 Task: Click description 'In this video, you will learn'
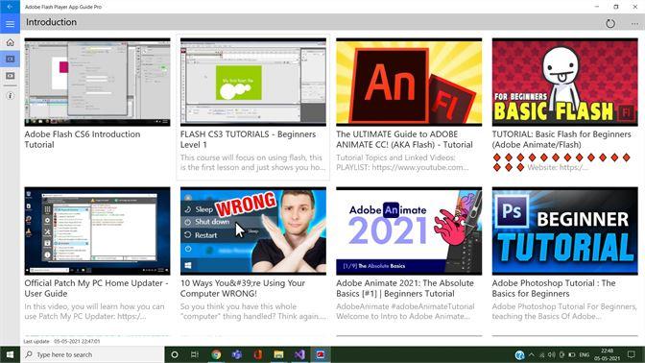point(94,311)
